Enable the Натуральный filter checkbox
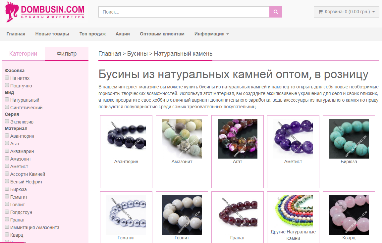The width and height of the screenshot is (382, 243). [7, 100]
